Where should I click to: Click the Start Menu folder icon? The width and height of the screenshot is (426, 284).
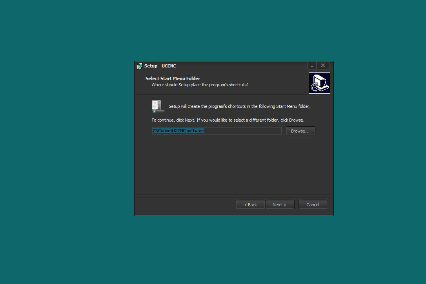[158, 106]
